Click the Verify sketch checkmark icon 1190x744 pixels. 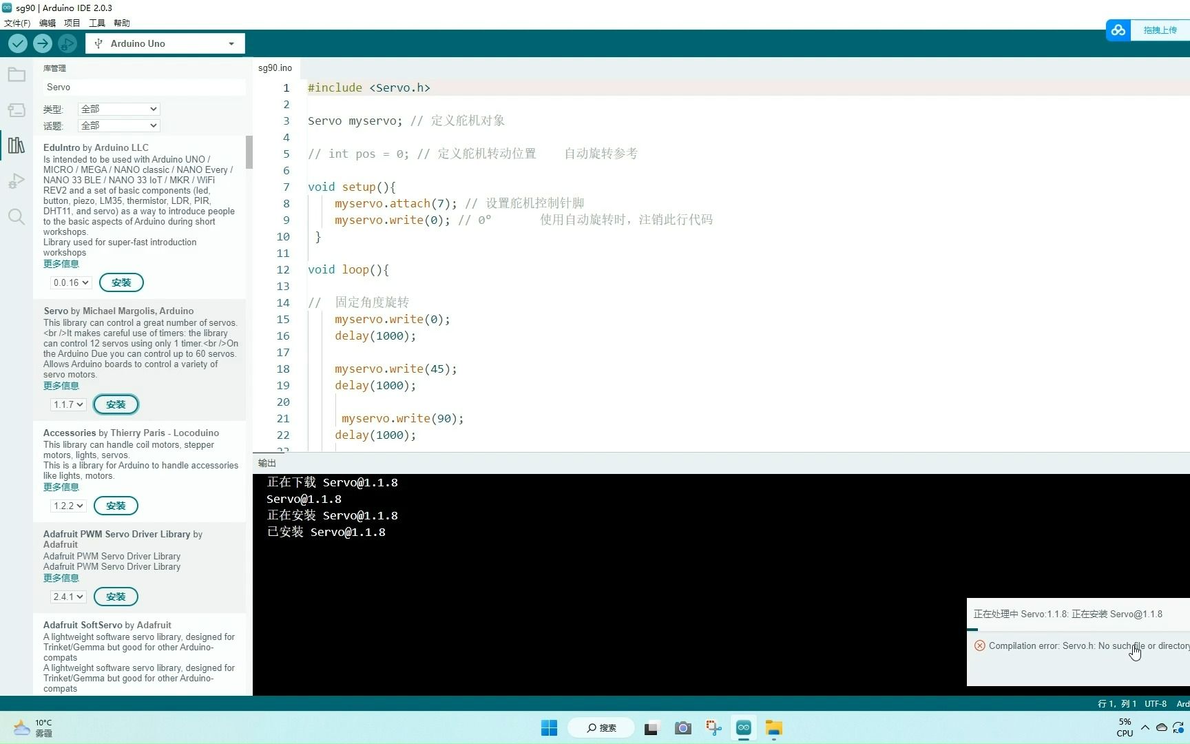(x=17, y=43)
